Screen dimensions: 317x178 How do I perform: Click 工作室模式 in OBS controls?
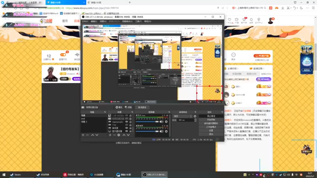click(x=211, y=127)
